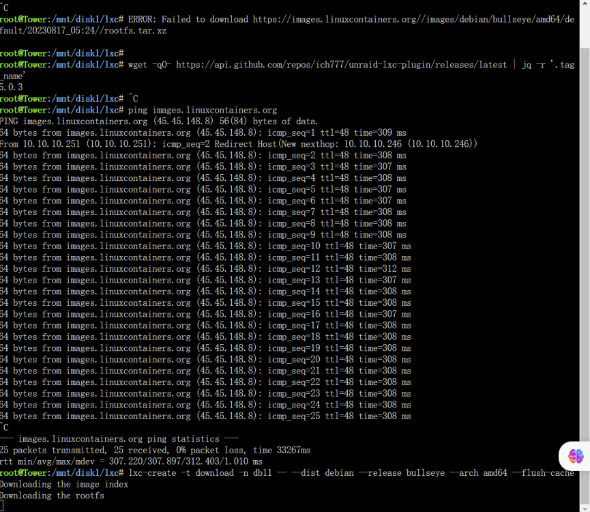590x512 pixels.
Task: Click the icmp_seq=17 reply line
Action: [x=205, y=326]
